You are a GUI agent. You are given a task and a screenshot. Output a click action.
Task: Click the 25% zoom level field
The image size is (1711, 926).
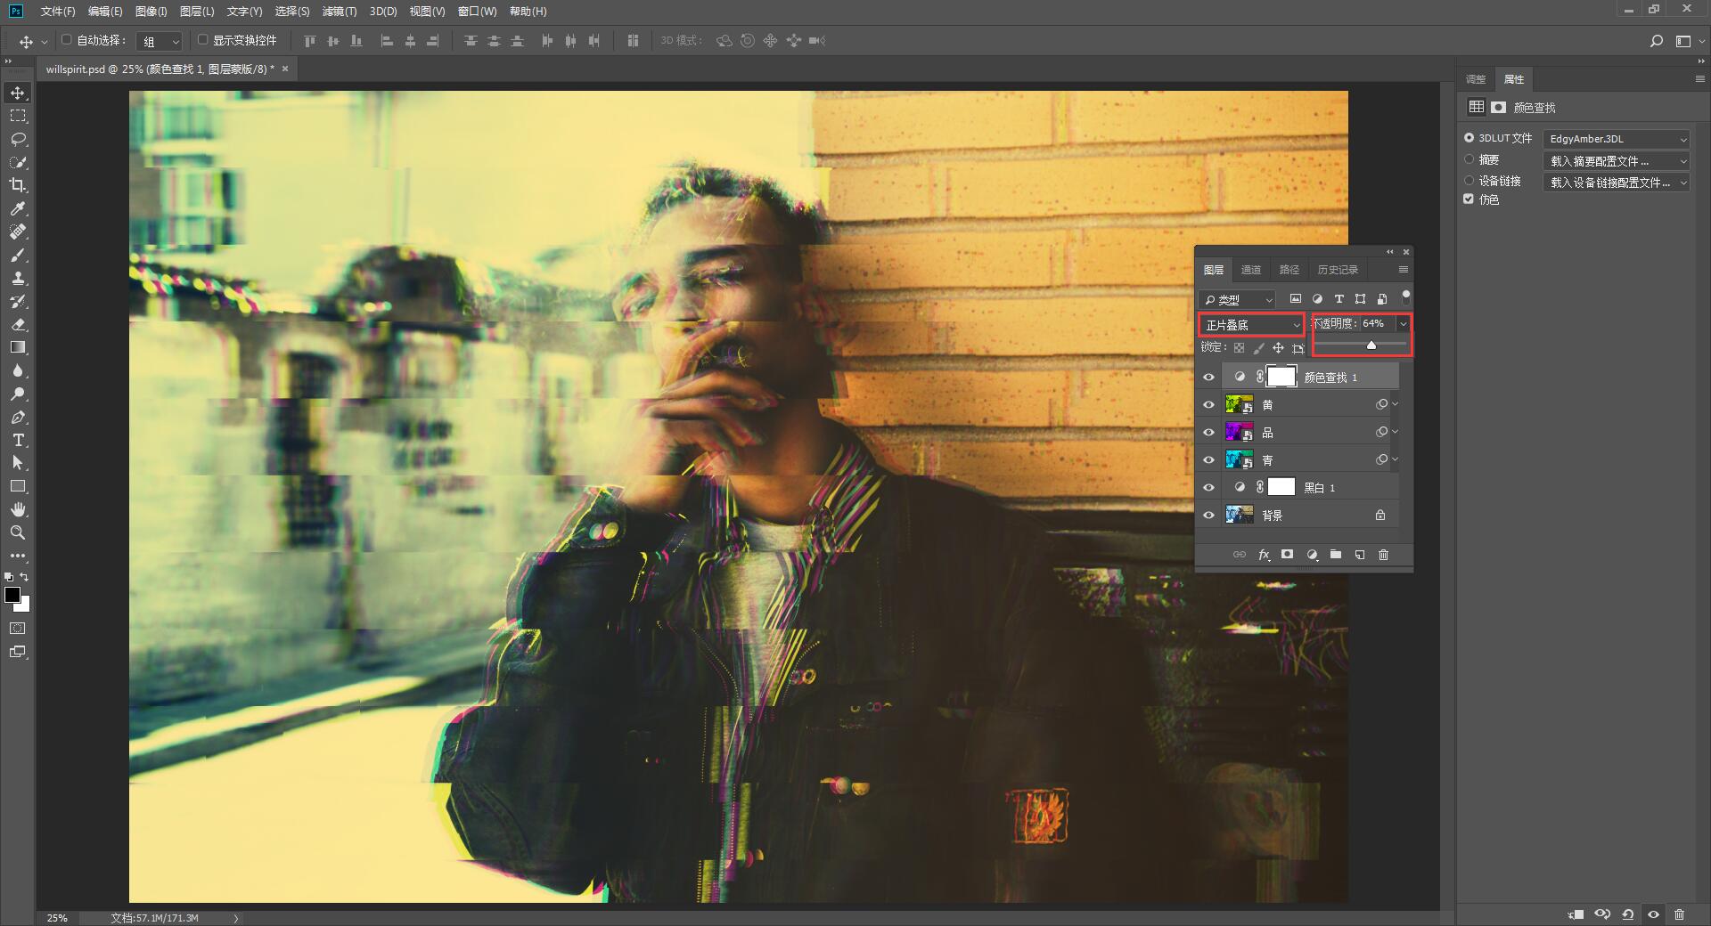coord(58,918)
